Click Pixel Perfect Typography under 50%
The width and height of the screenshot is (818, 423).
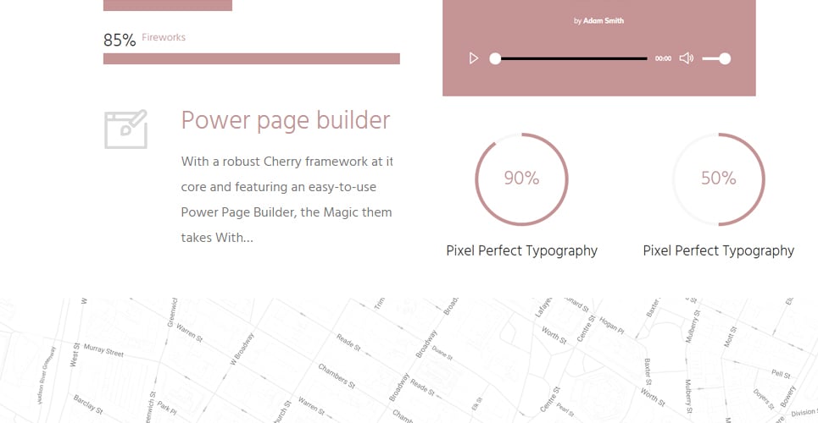click(x=718, y=250)
